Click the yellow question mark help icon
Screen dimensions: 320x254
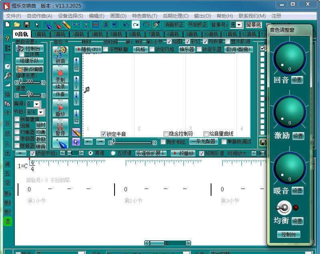[7, 39]
